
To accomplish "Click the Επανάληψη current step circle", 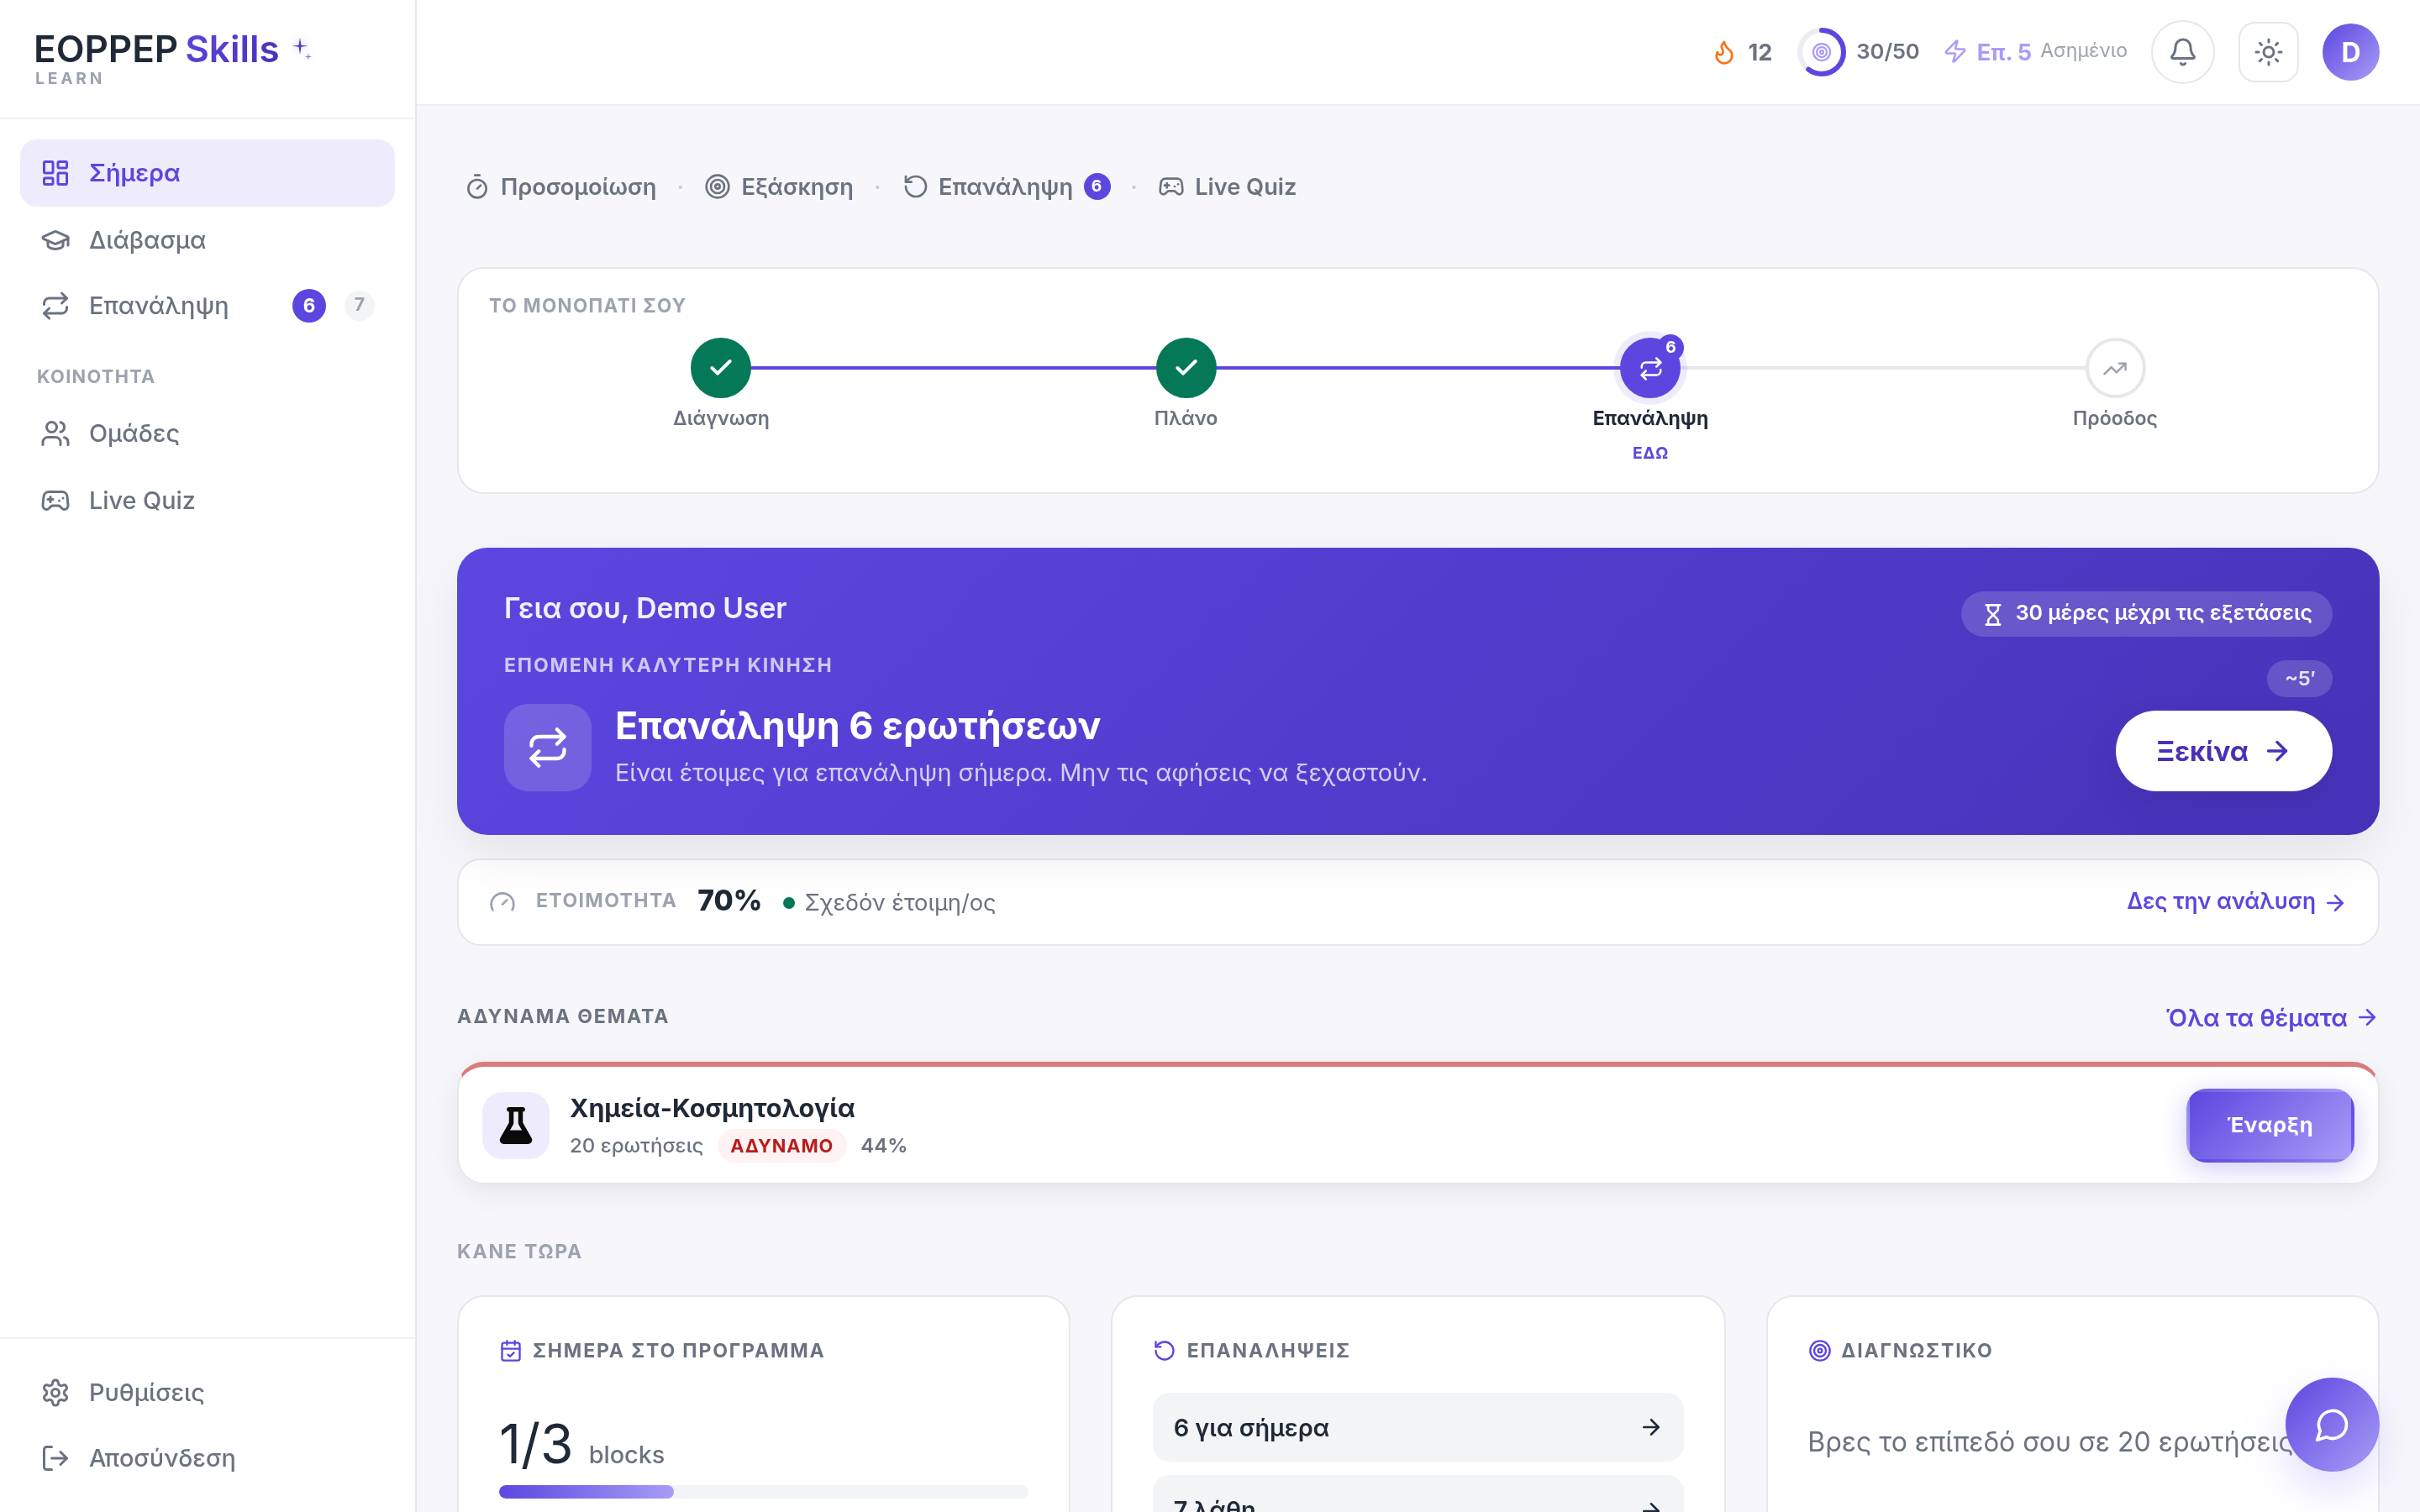I will tap(1650, 368).
